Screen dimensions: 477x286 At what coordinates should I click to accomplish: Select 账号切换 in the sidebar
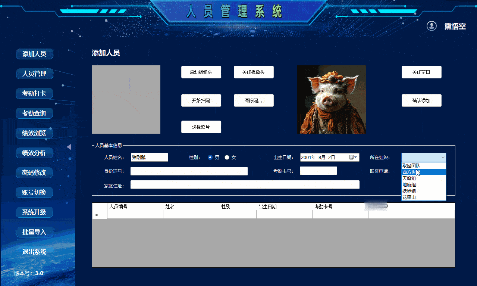click(34, 192)
